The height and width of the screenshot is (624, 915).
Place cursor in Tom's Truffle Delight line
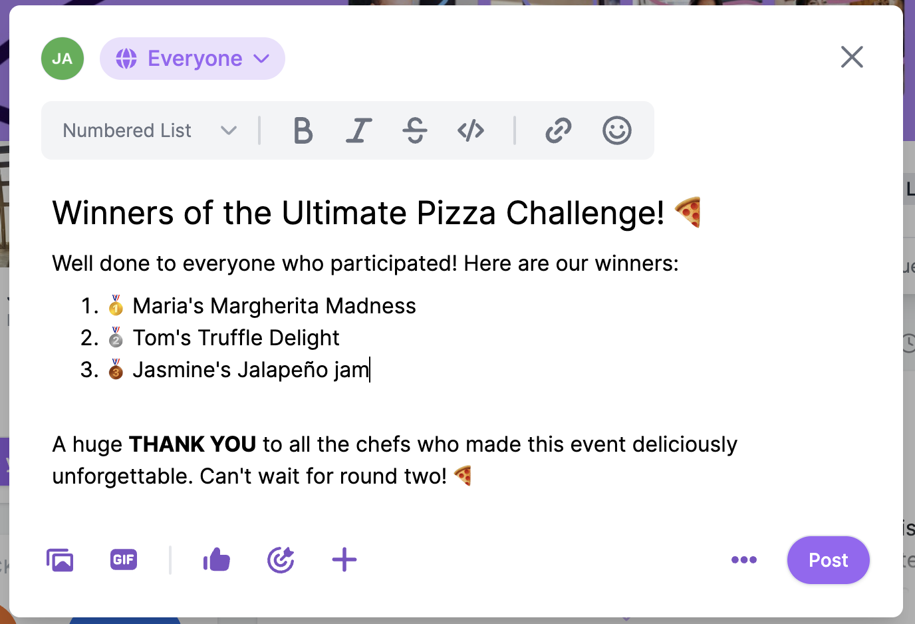(x=236, y=338)
